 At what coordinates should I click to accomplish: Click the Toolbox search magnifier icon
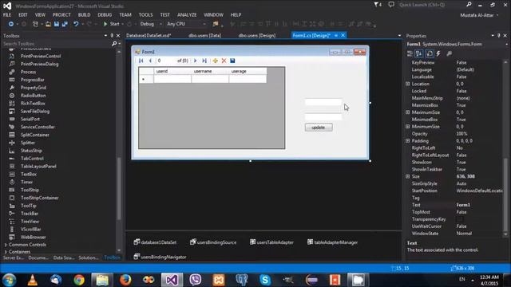coord(114,43)
